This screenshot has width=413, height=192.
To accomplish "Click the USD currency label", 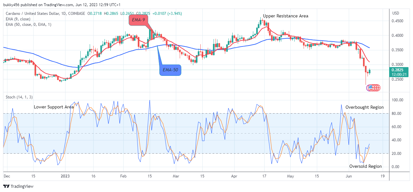I will click(x=396, y=13).
